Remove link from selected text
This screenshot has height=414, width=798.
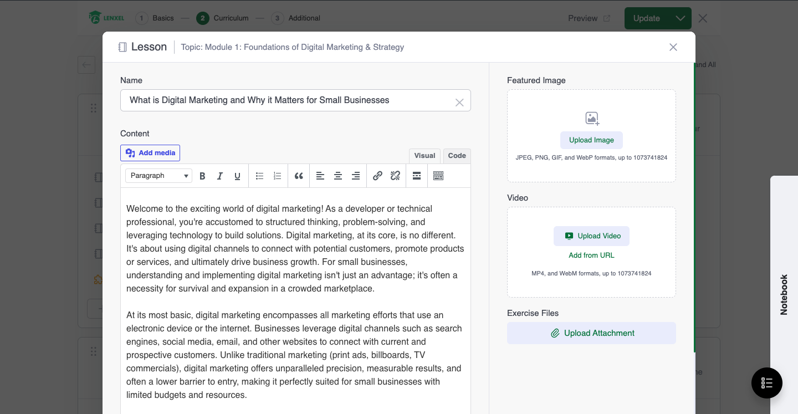coord(395,176)
